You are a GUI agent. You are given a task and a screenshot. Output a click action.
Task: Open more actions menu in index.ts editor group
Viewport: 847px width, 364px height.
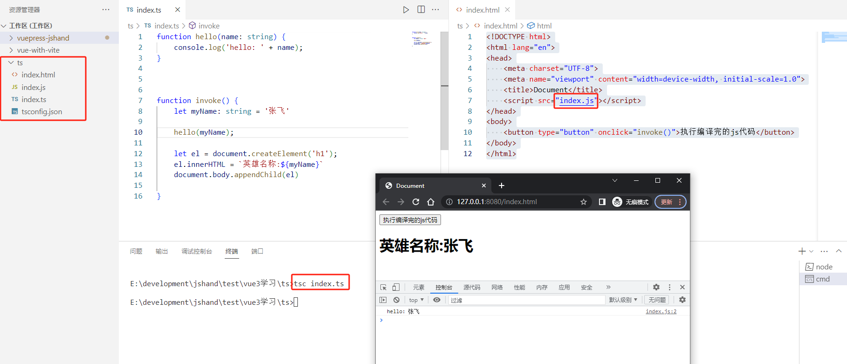pos(435,10)
